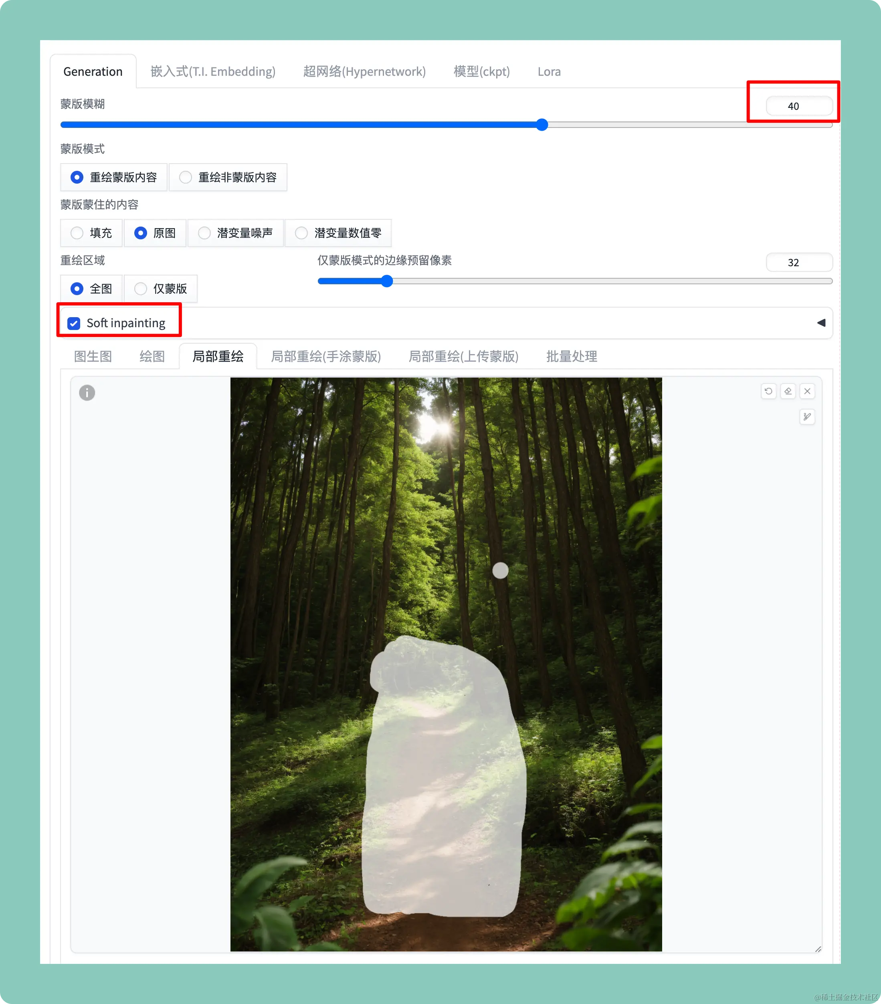Uncheck the Soft inpainting checkbox
Image resolution: width=881 pixels, height=1004 pixels.
point(74,323)
